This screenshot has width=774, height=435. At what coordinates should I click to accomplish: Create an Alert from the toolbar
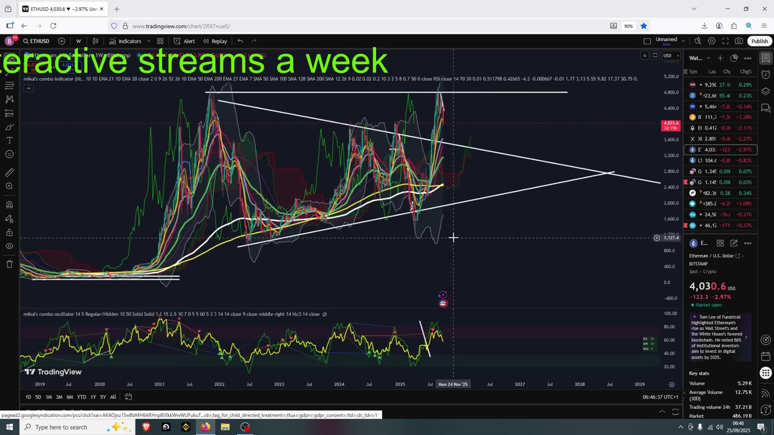(184, 41)
